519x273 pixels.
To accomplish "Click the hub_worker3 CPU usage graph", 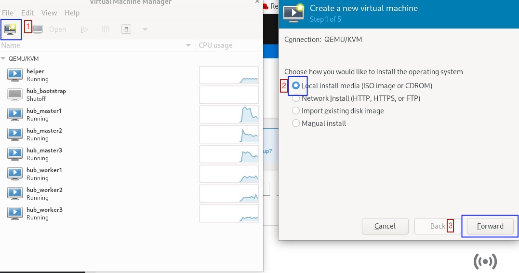I will pos(229,213).
